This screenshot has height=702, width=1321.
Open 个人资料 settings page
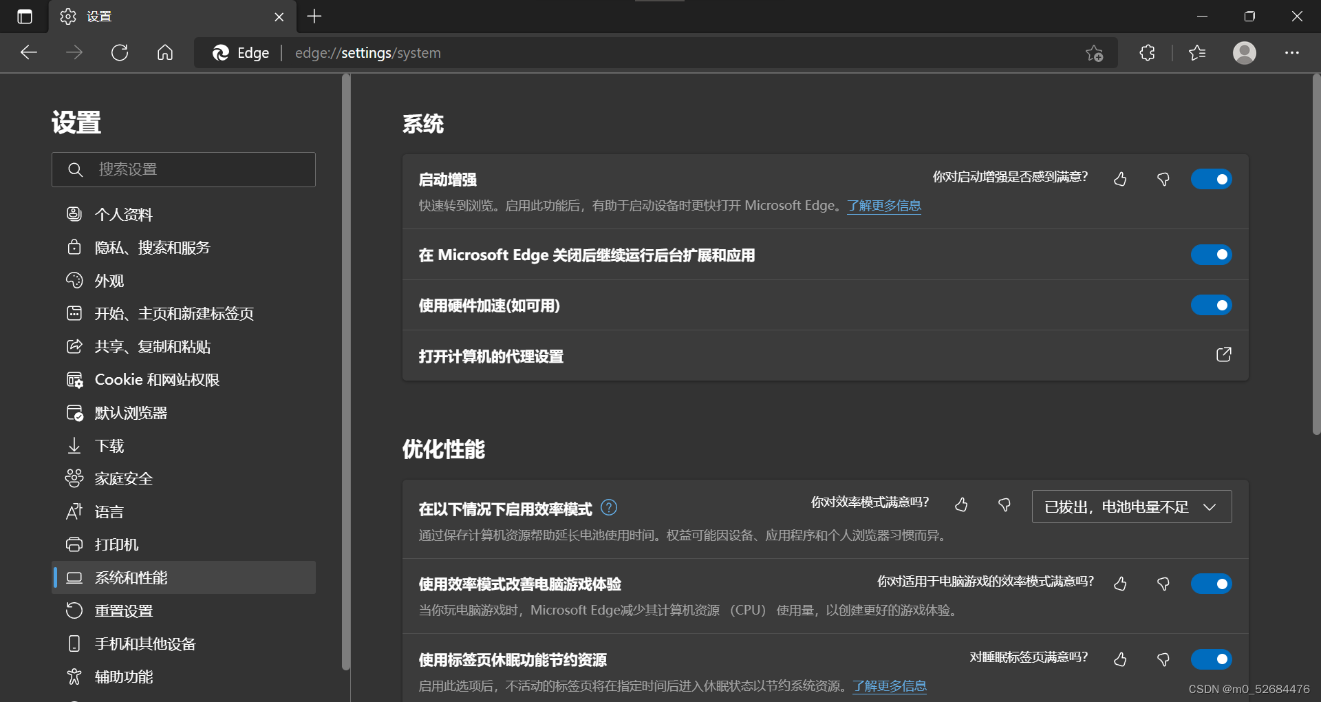[x=184, y=215]
